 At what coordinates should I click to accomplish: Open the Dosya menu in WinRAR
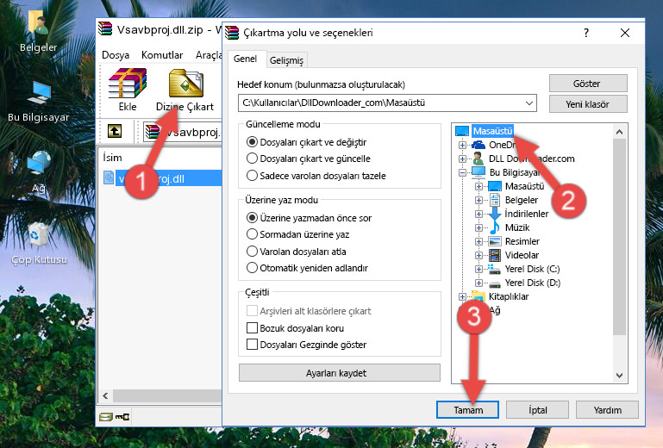coord(116,55)
